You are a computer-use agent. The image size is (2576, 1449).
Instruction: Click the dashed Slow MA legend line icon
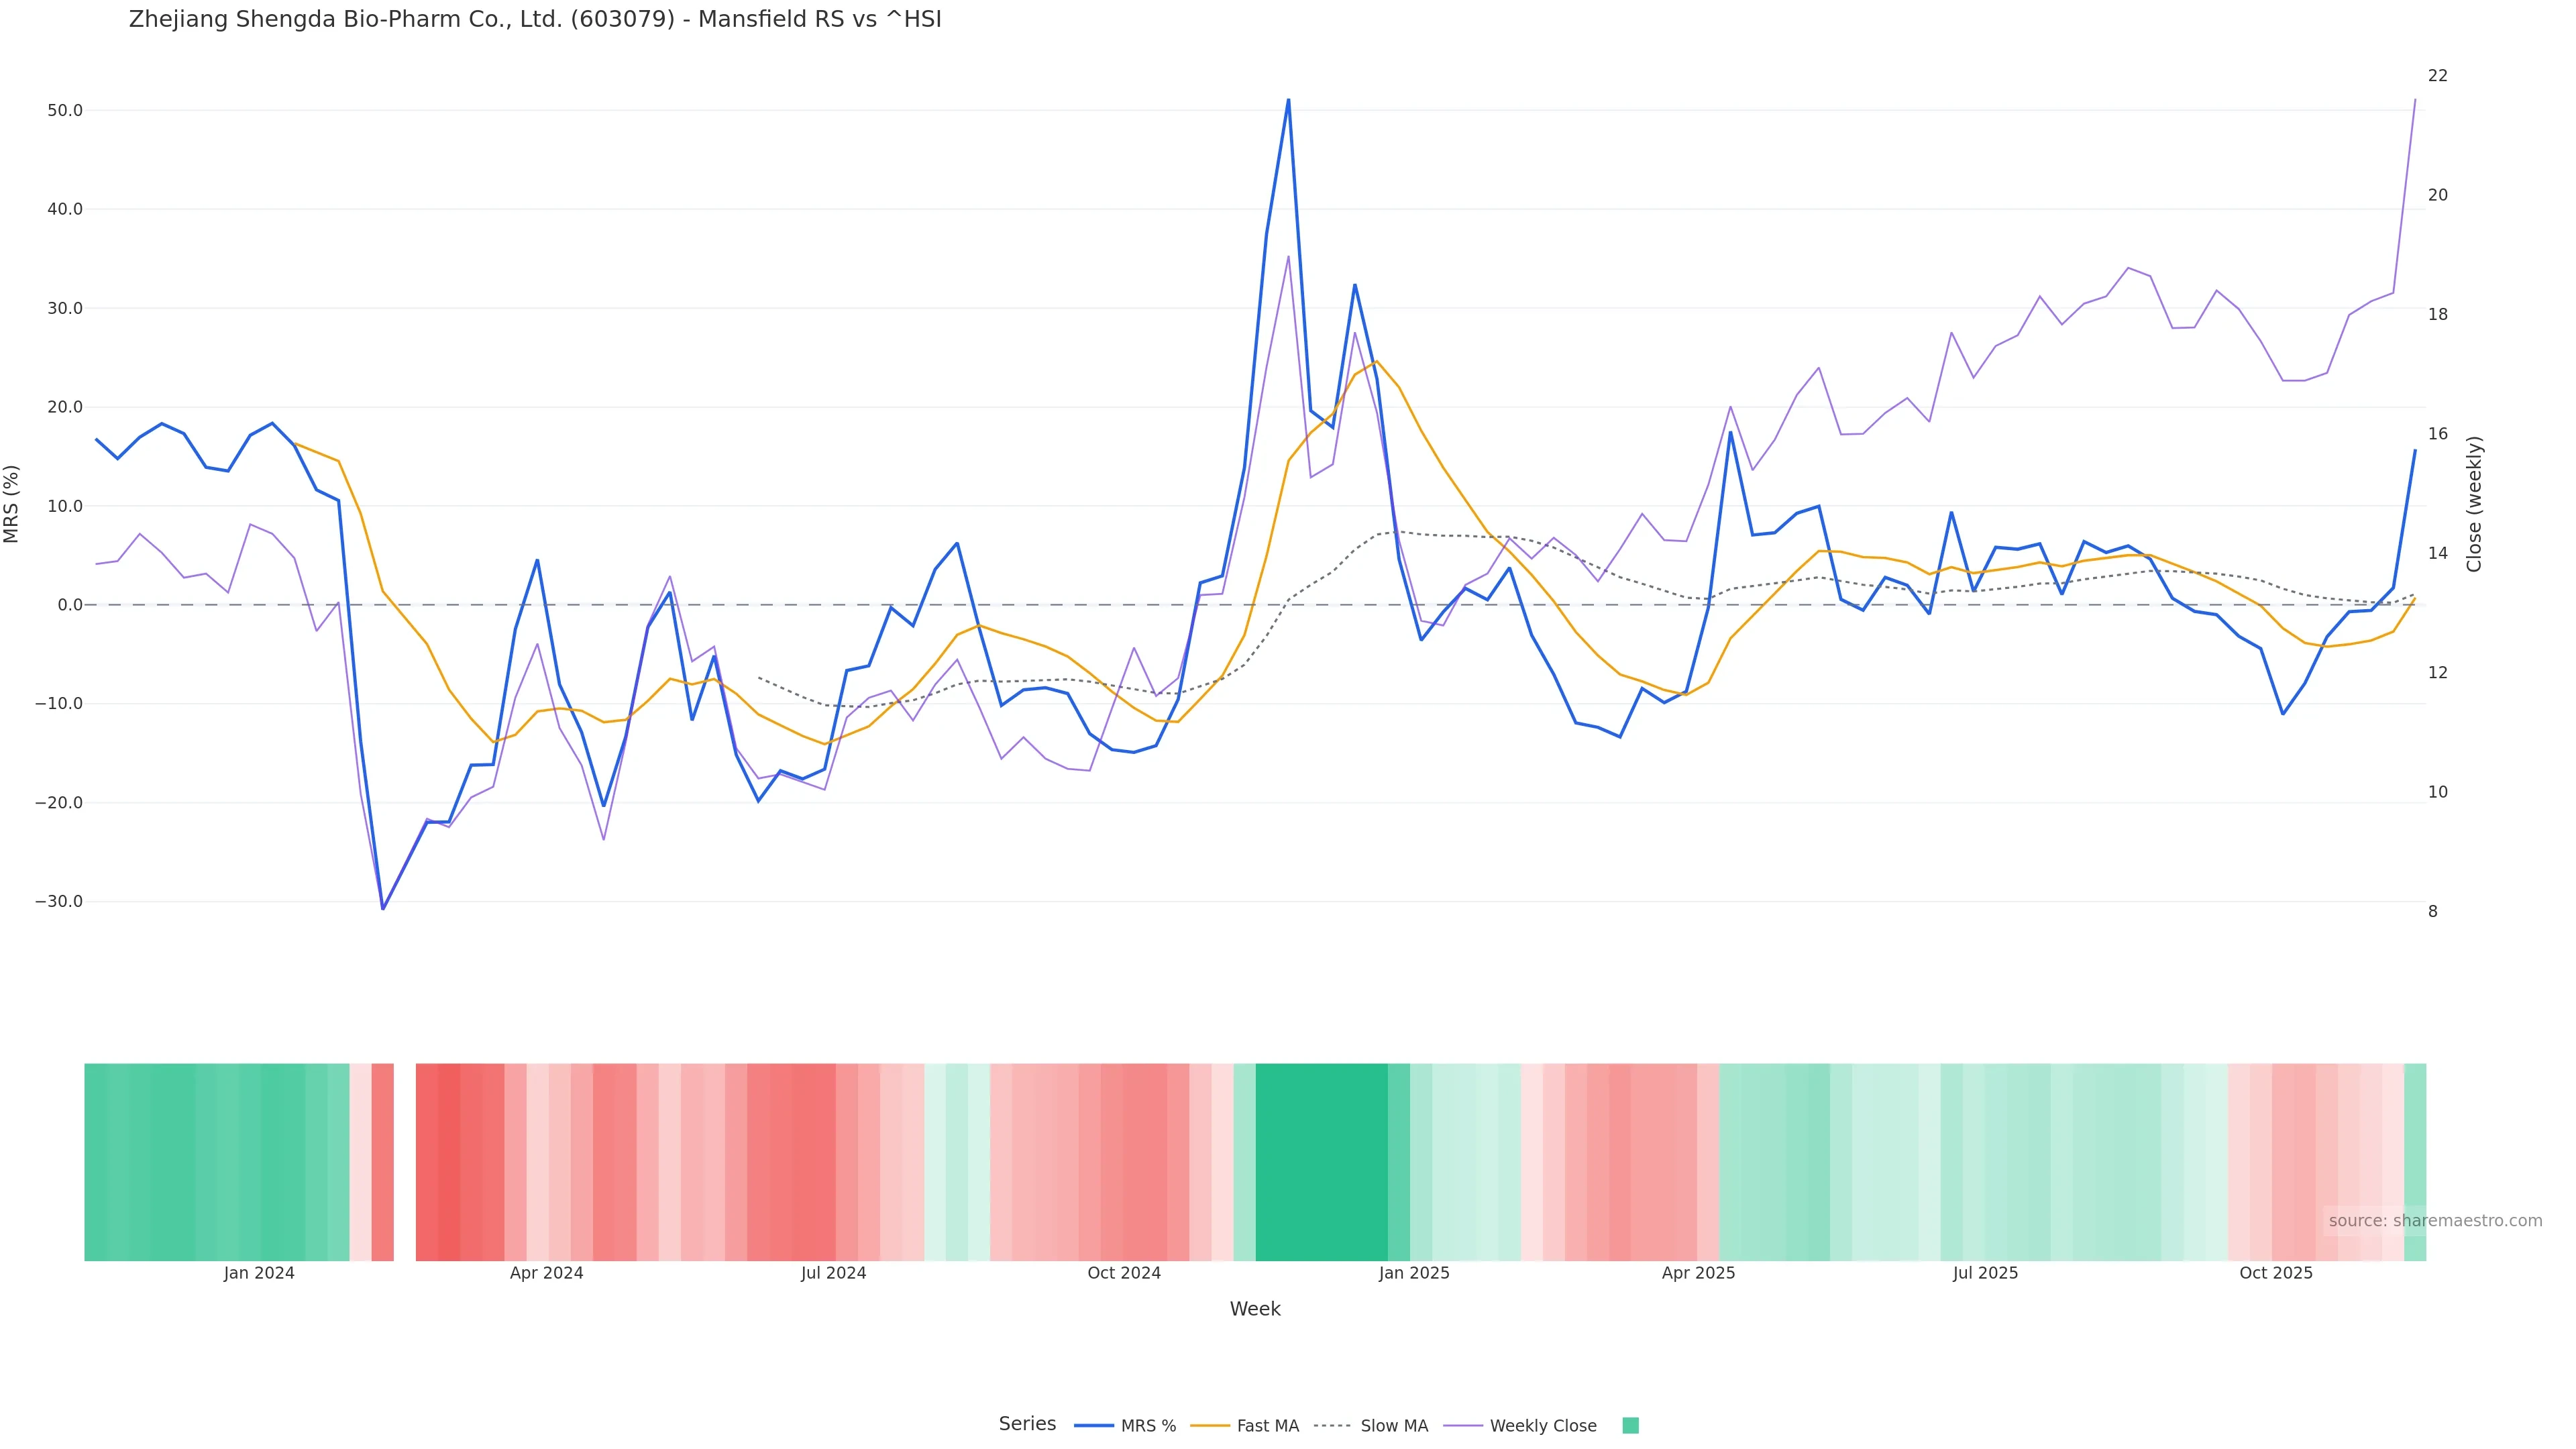coord(1332,1426)
